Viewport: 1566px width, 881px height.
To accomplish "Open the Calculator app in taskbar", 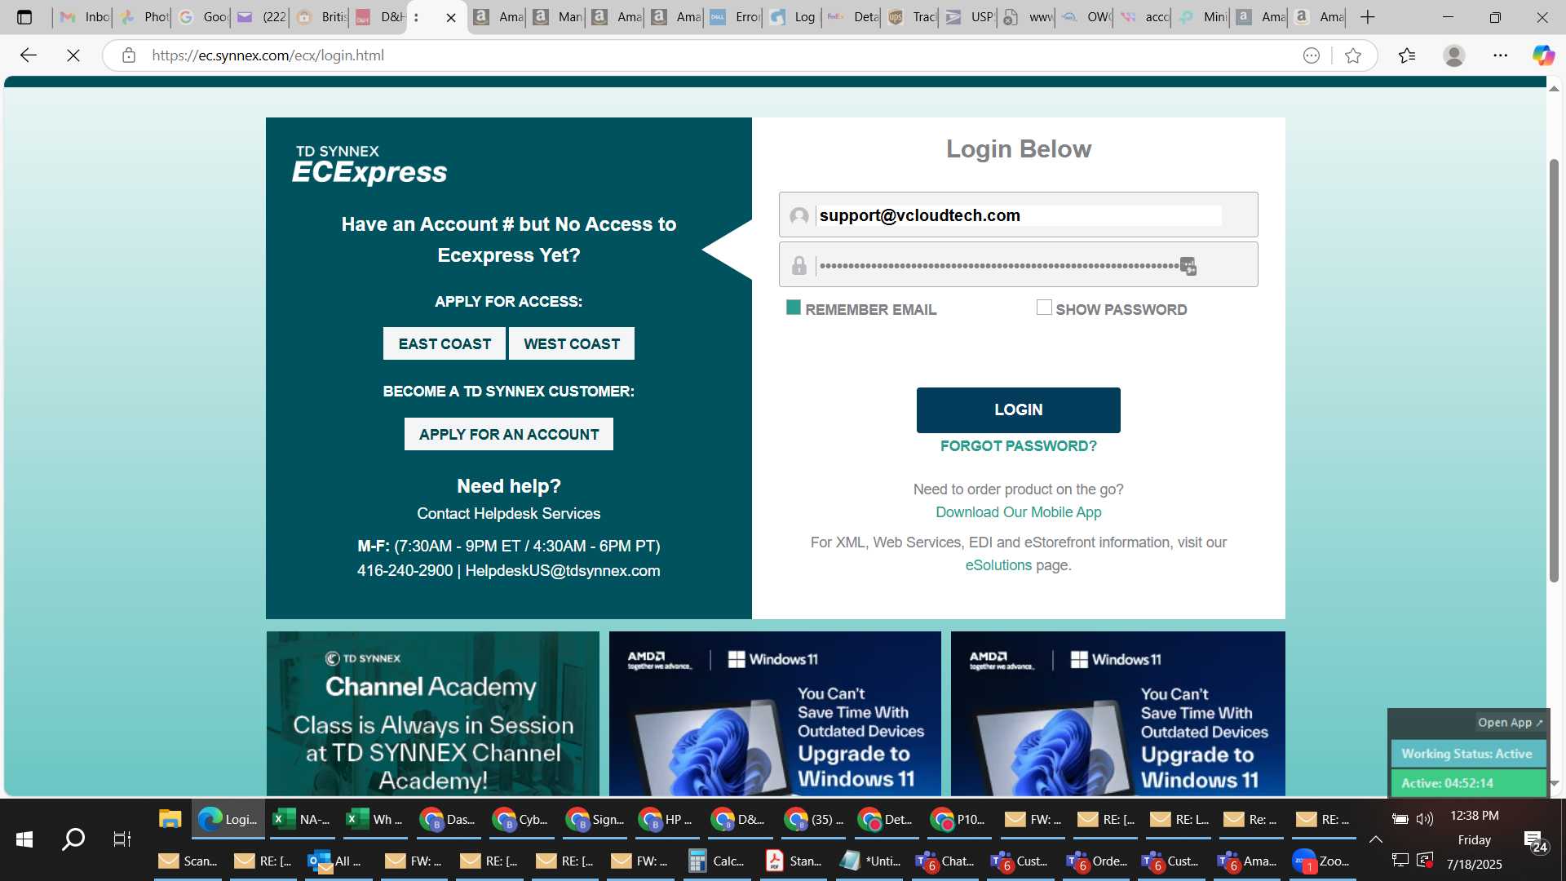I will pyautogui.click(x=717, y=861).
